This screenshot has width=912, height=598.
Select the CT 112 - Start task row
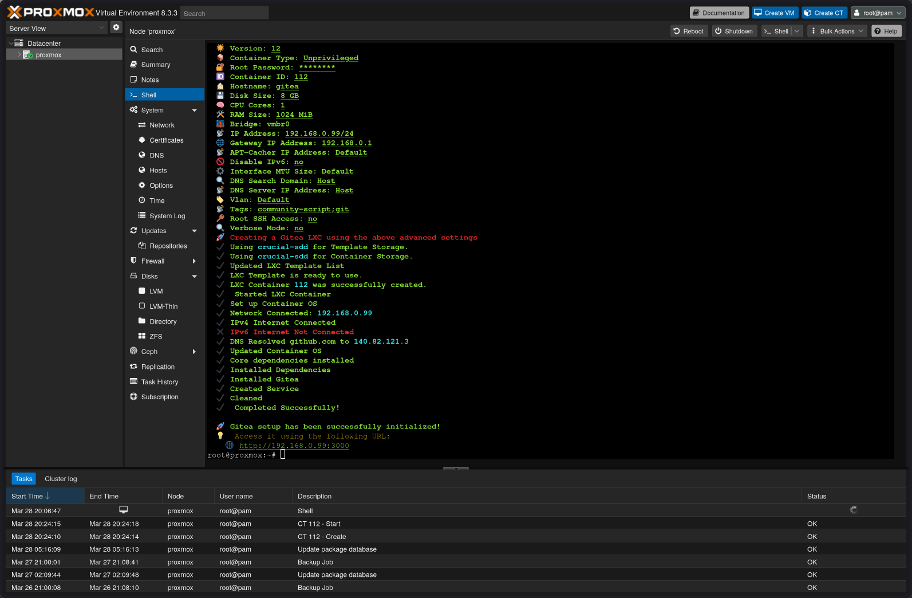coord(456,524)
